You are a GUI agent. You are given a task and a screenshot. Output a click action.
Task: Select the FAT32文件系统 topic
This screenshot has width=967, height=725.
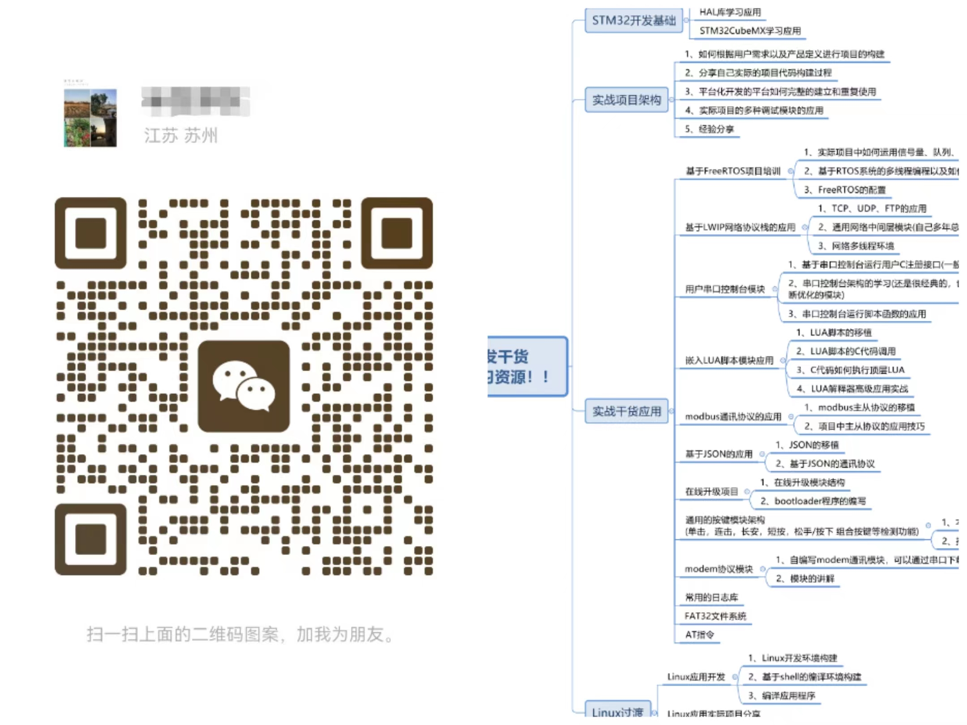tap(715, 616)
